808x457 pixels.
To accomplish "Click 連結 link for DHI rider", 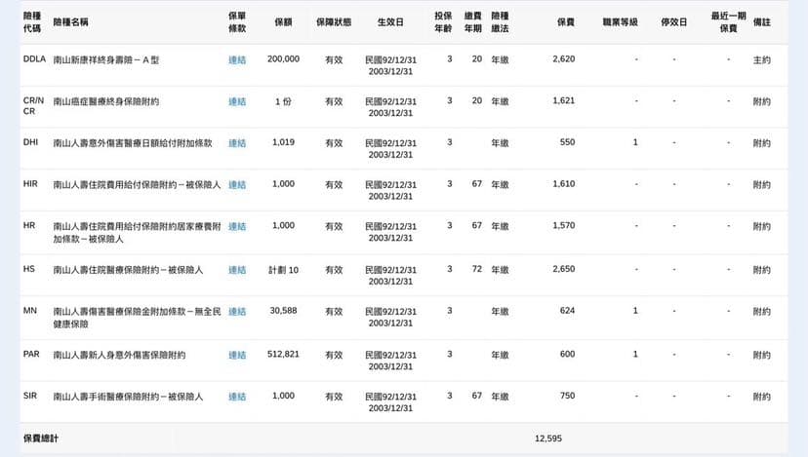I will pyautogui.click(x=237, y=143).
